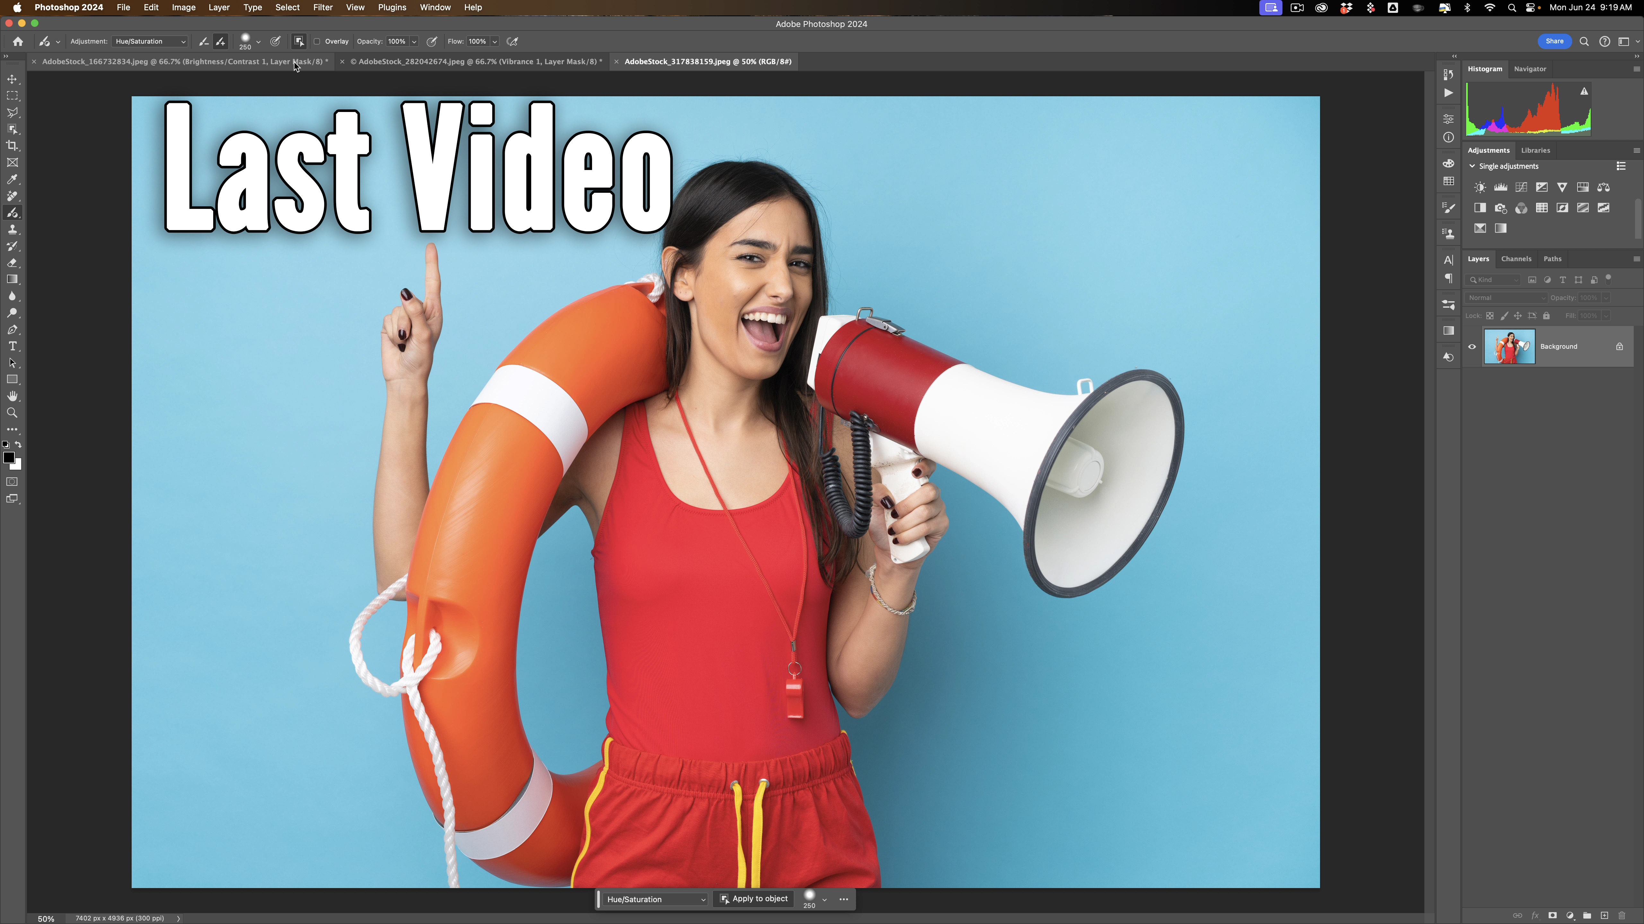The height and width of the screenshot is (924, 1644).
Task: Hide the Background layer visibility
Action: (1472, 346)
